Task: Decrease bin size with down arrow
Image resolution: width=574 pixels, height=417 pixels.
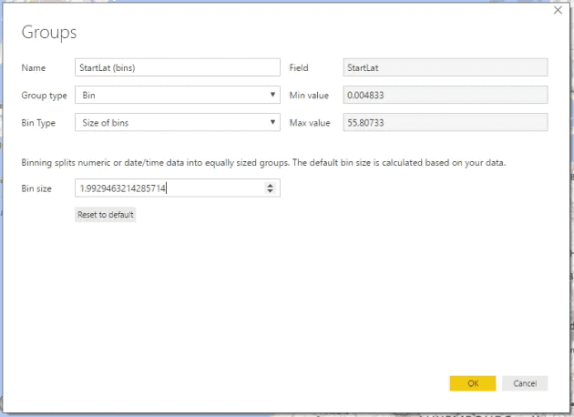Action: pyautogui.click(x=271, y=191)
